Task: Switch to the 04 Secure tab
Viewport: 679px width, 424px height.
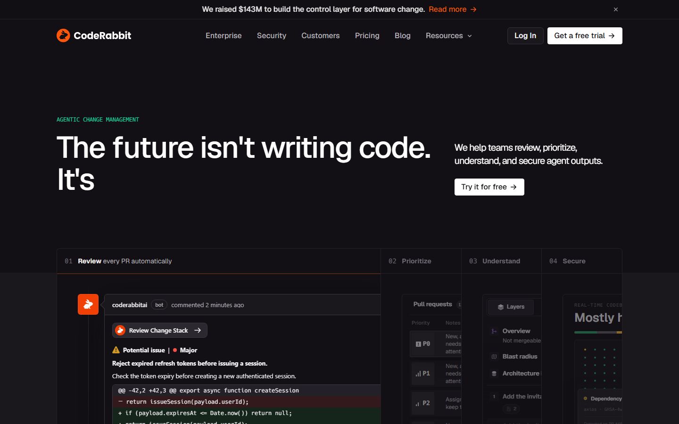Action: (582, 261)
